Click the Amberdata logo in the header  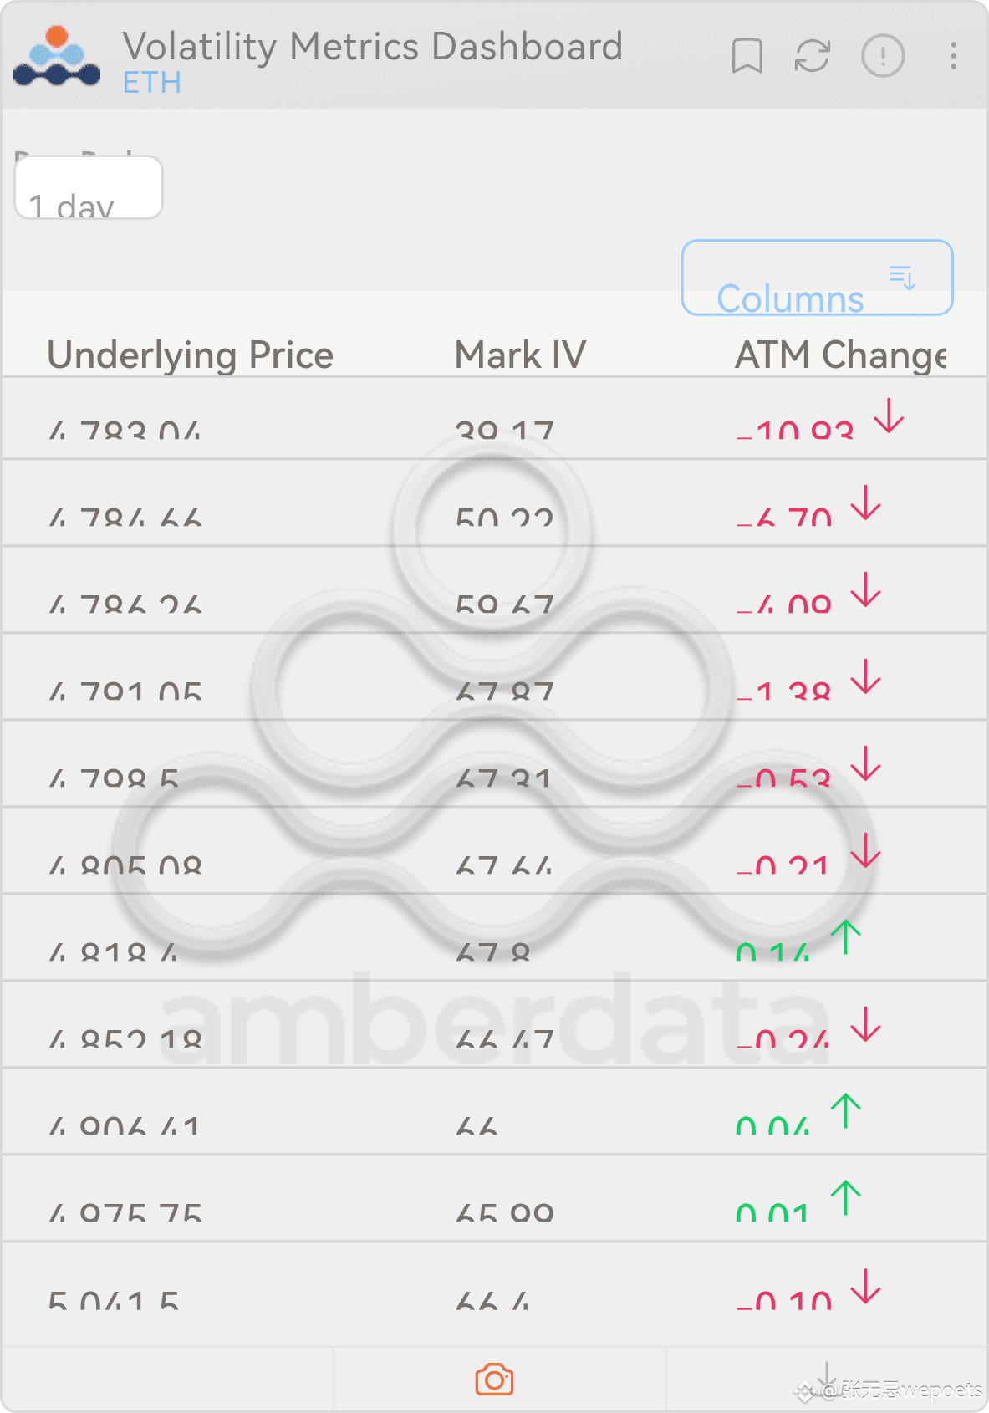point(57,56)
